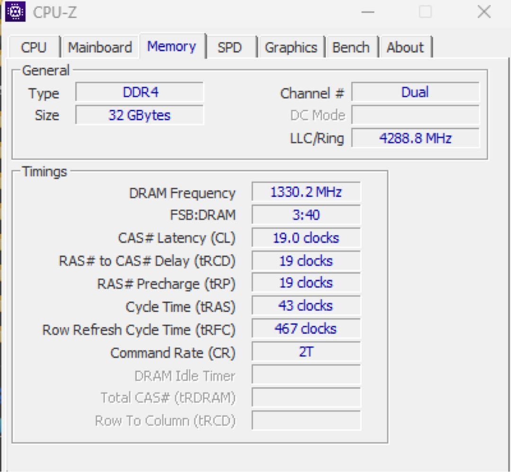
Task: Select the LLC/Ring 4288.8 MHz value
Action: pos(415,138)
